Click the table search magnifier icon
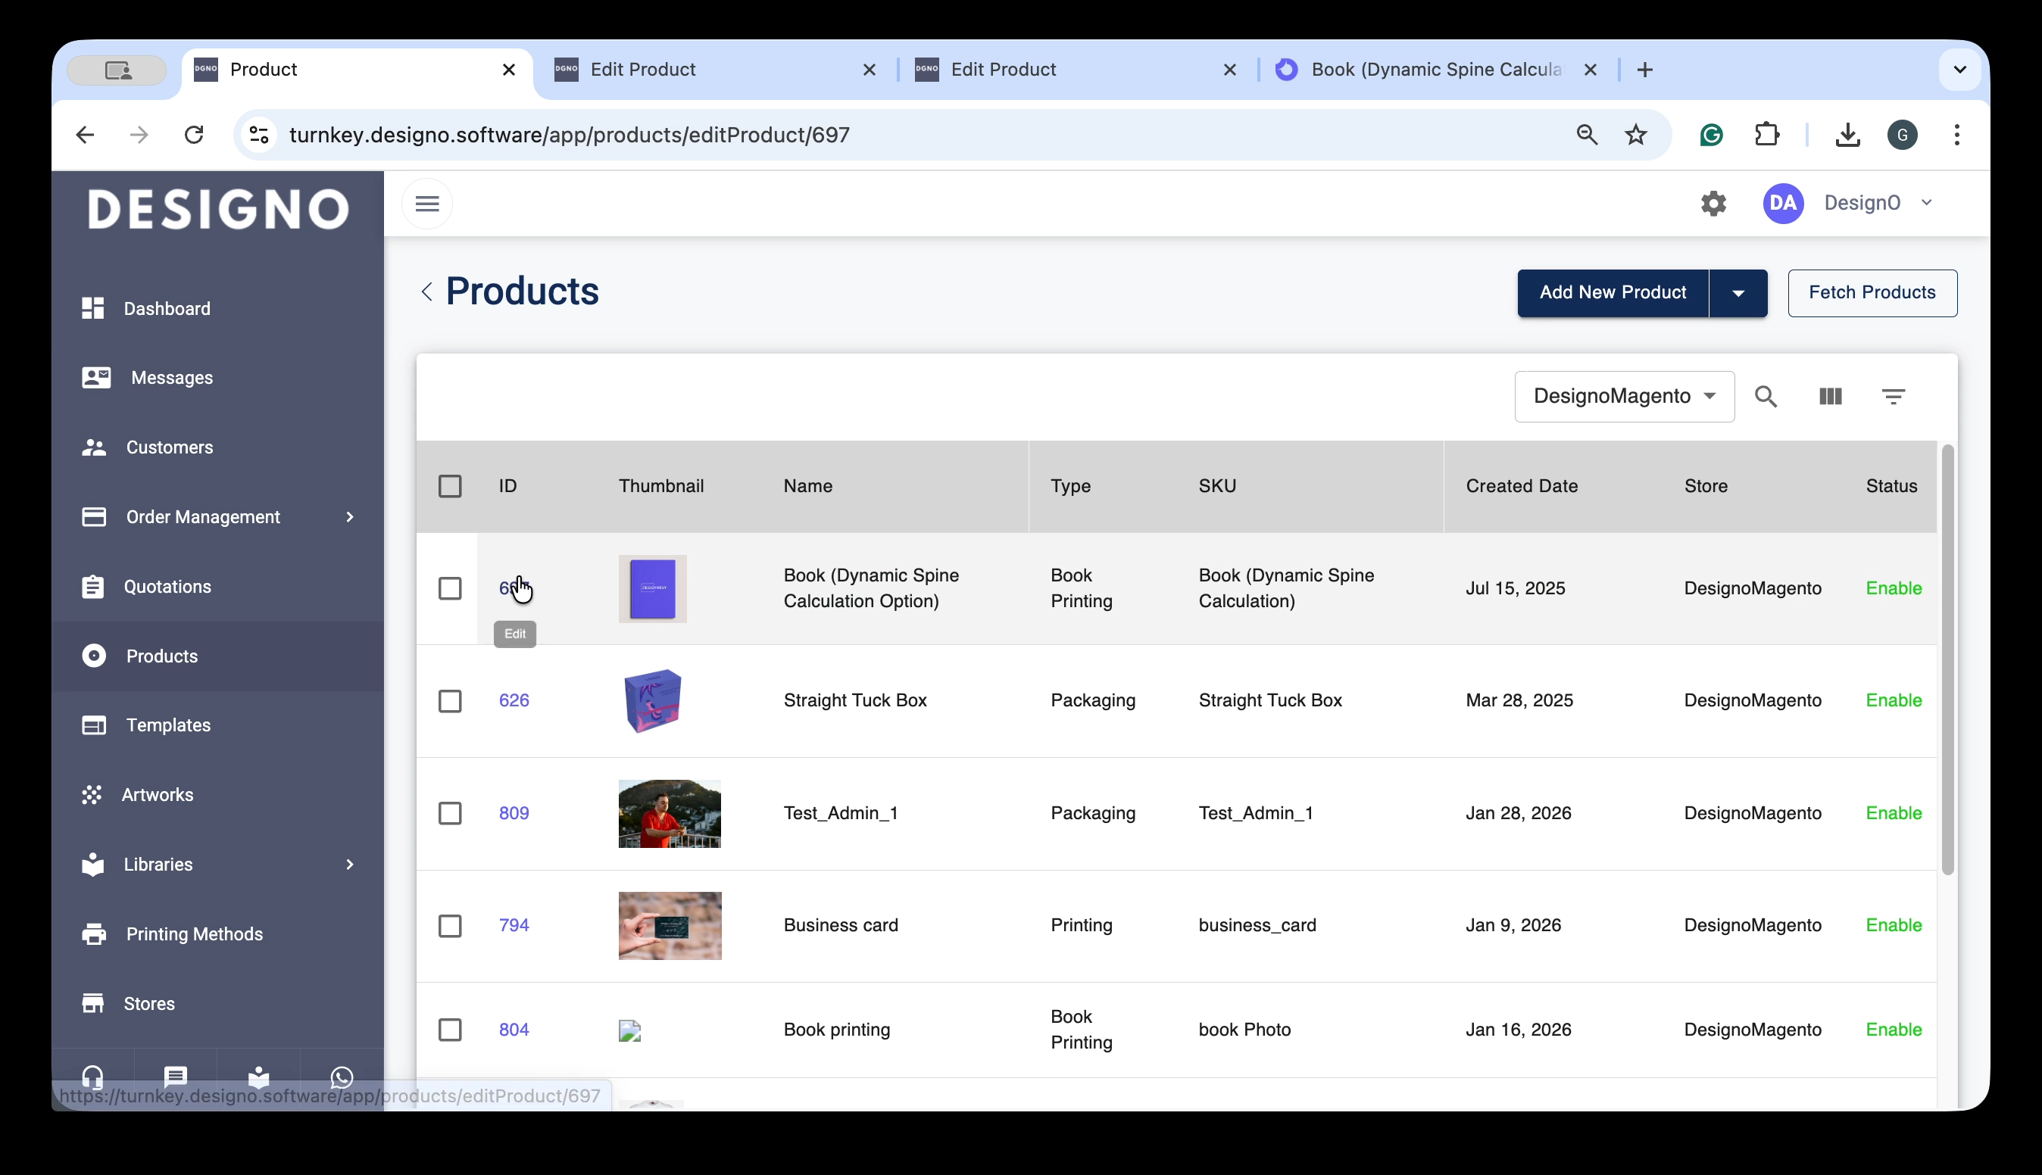Screen dimensions: 2042x1175 pyautogui.click(x=1765, y=396)
